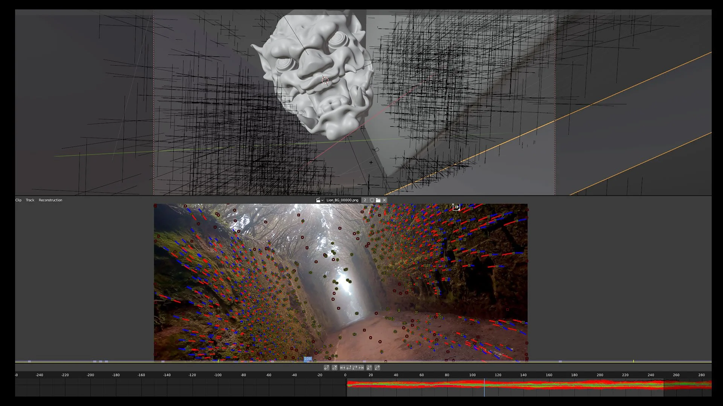Click frame 200 on the graph ruler
723x406 pixels.
click(599, 375)
